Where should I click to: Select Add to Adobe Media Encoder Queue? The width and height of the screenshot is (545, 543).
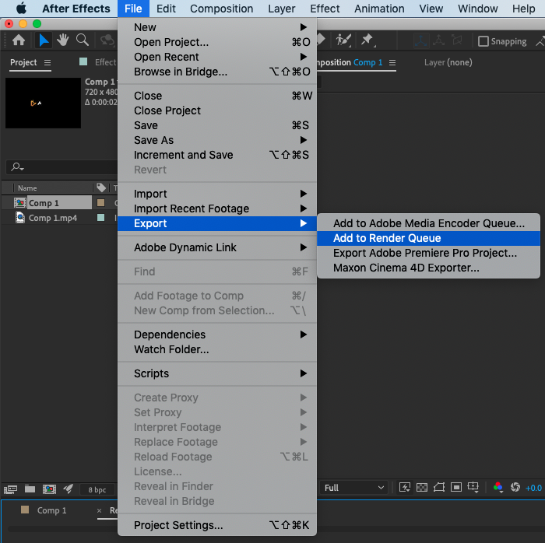(x=428, y=223)
